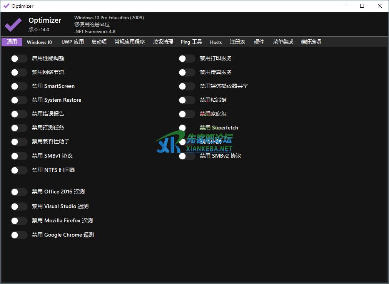Go to the 注册表 tab
Screen dimensions: 389x284
237,42
